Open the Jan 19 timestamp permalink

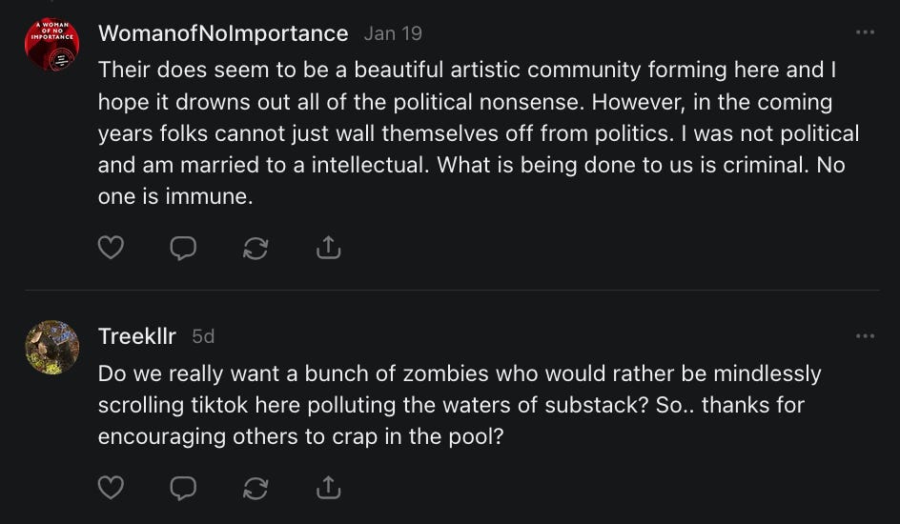[393, 33]
